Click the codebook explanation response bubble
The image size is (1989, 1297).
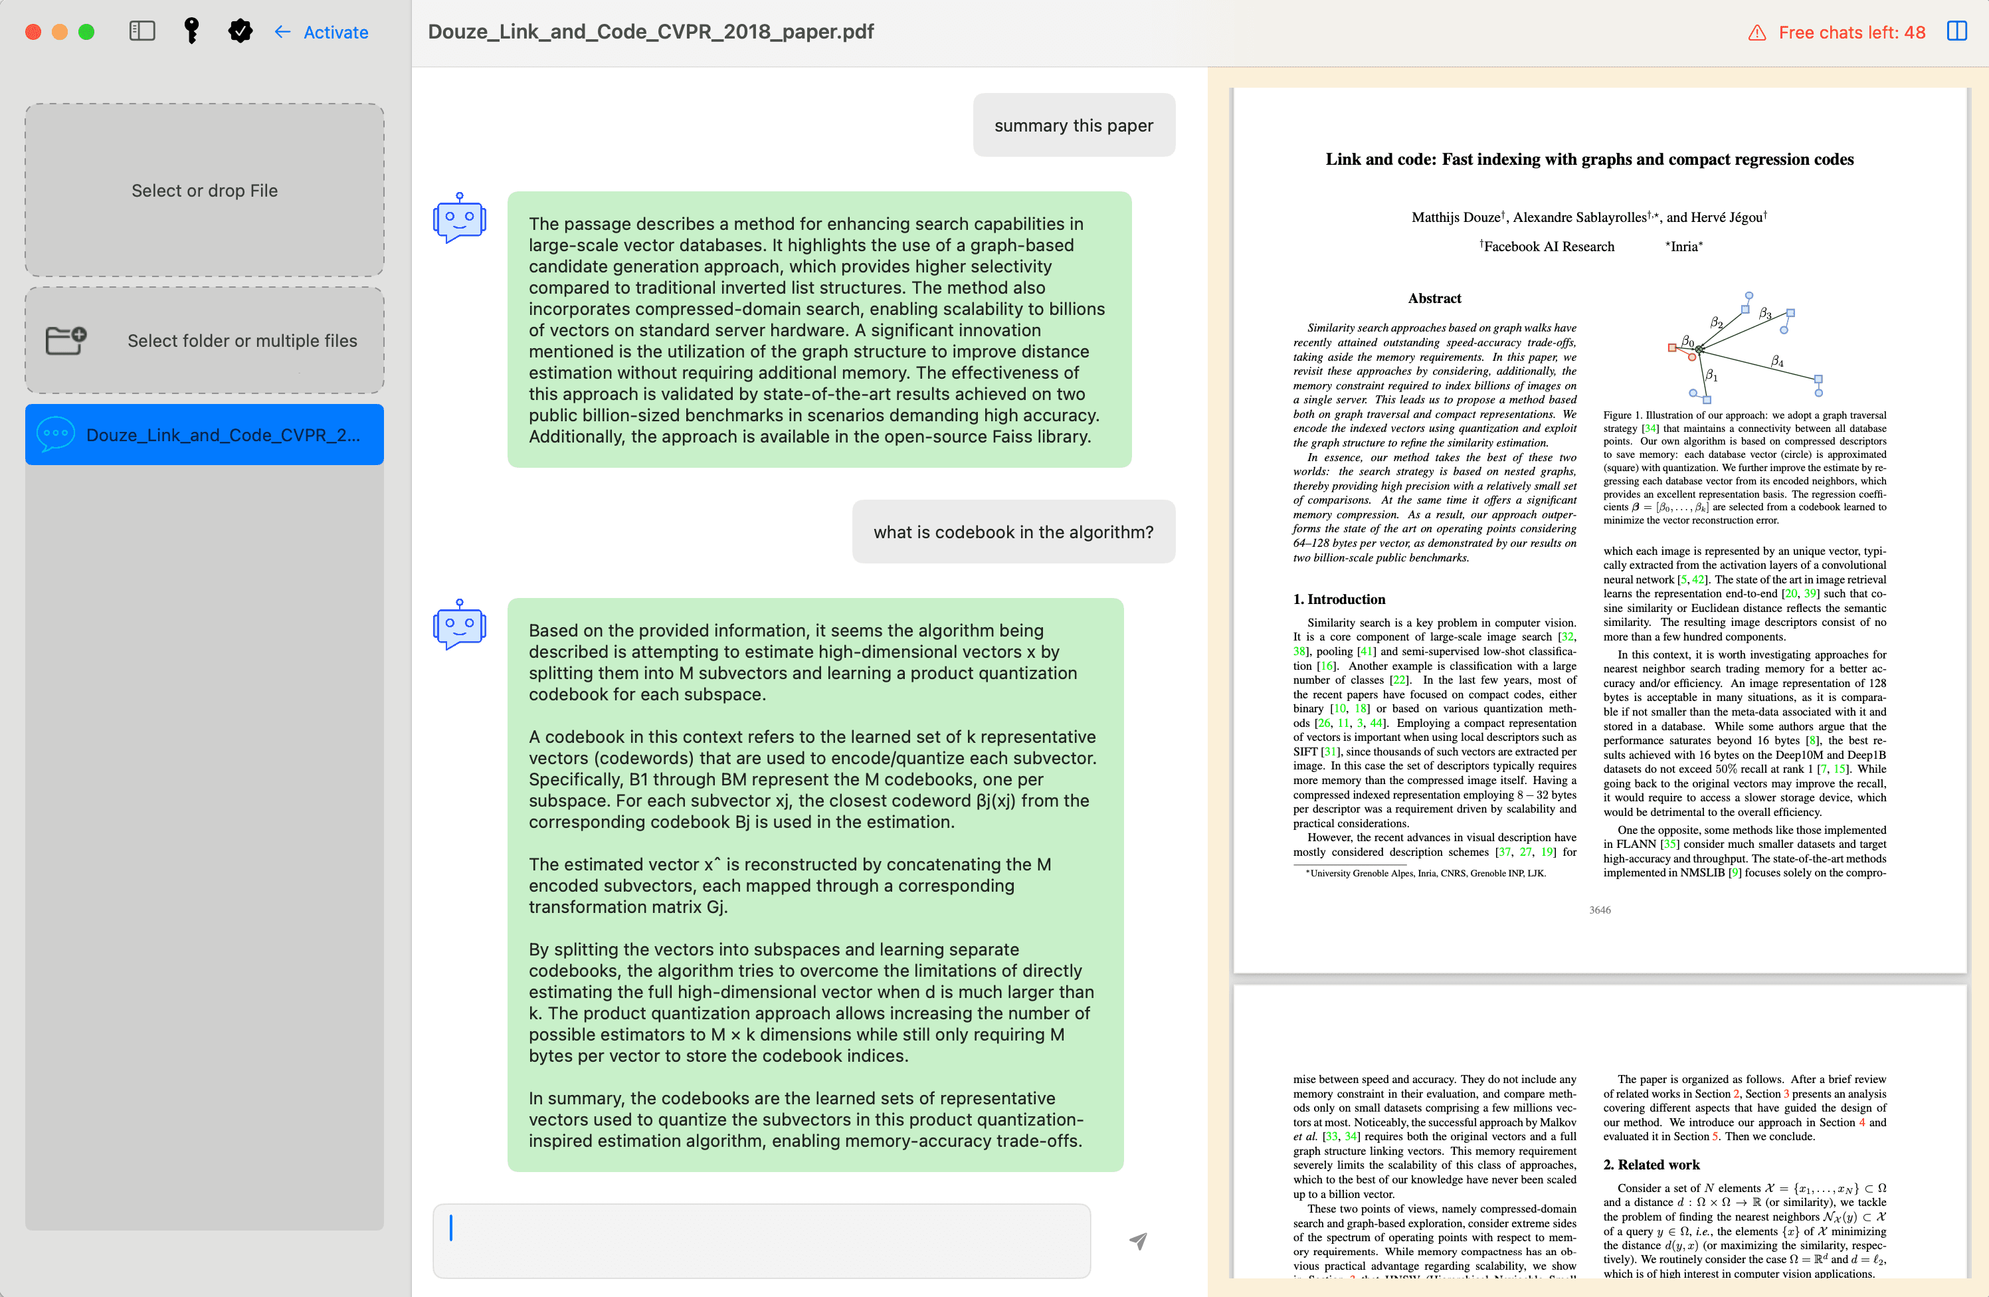pyautogui.click(x=815, y=885)
